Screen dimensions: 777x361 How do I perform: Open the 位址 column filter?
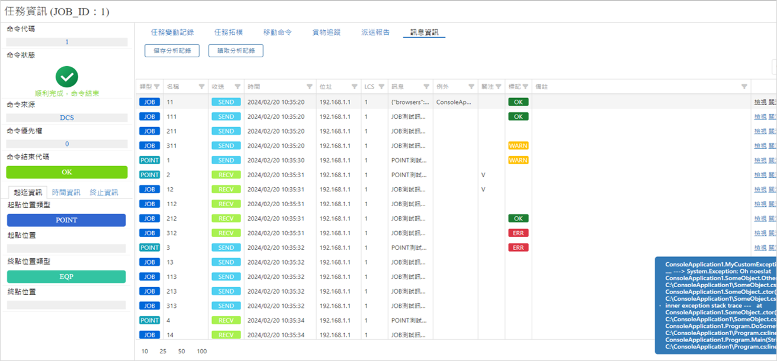[x=354, y=87]
